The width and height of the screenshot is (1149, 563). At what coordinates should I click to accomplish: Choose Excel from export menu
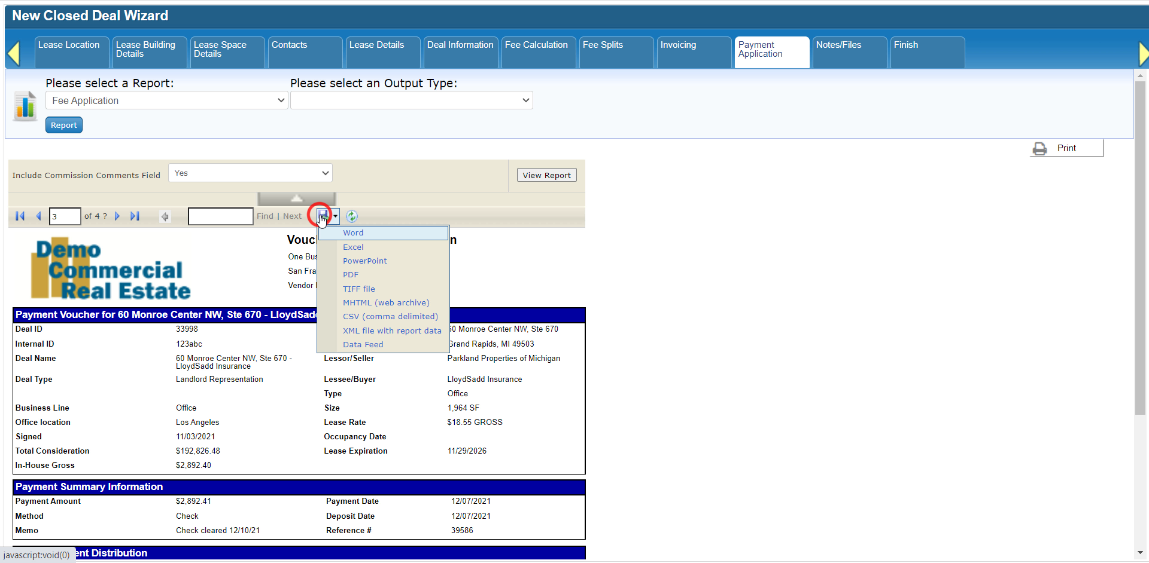click(x=353, y=247)
